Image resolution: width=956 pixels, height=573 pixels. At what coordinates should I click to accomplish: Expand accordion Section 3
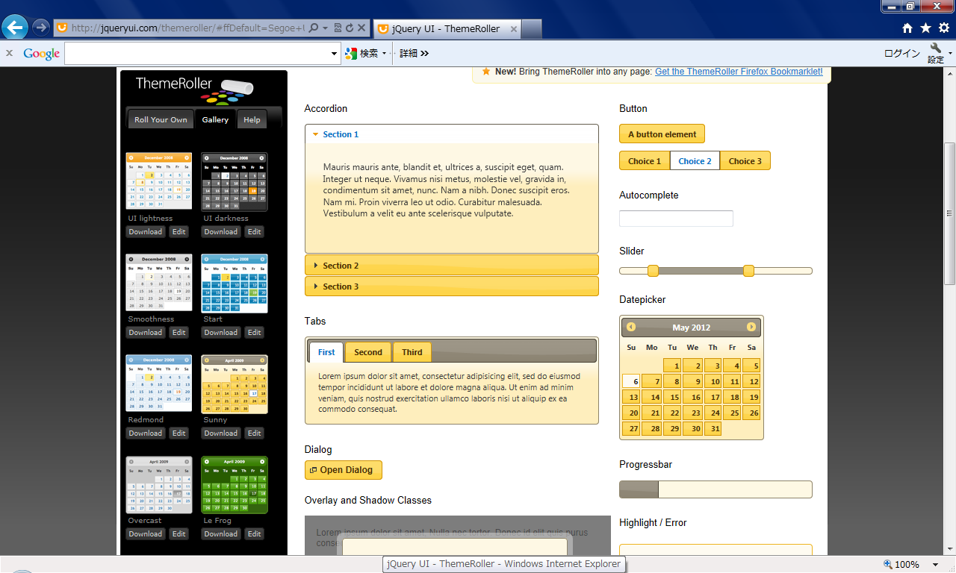451,286
